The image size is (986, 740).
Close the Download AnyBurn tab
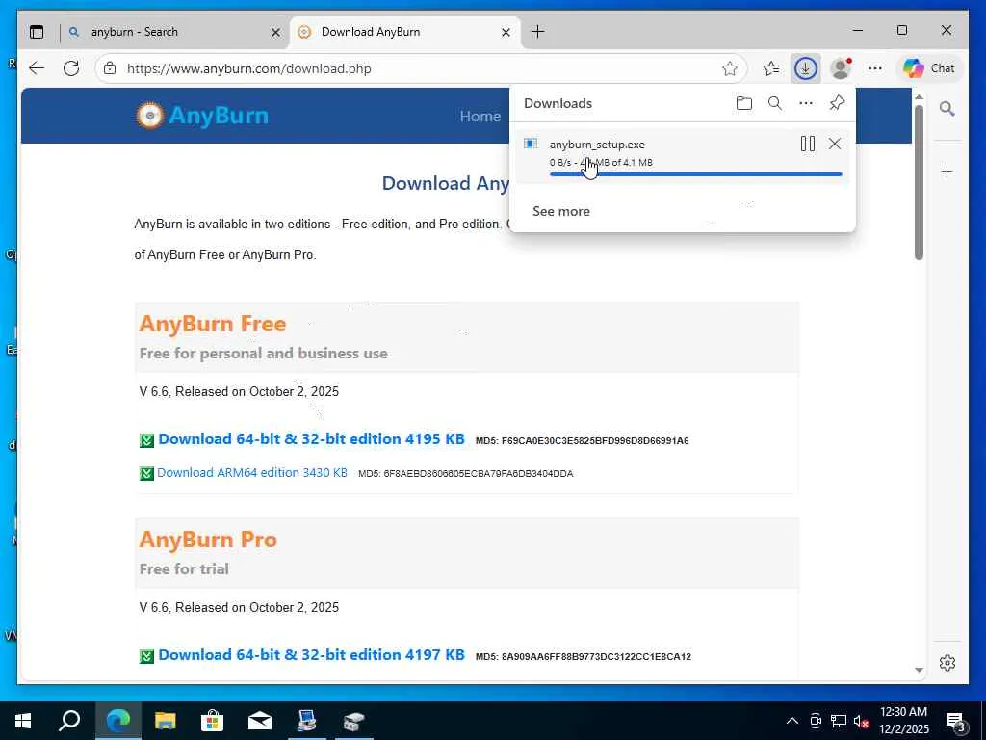(506, 32)
